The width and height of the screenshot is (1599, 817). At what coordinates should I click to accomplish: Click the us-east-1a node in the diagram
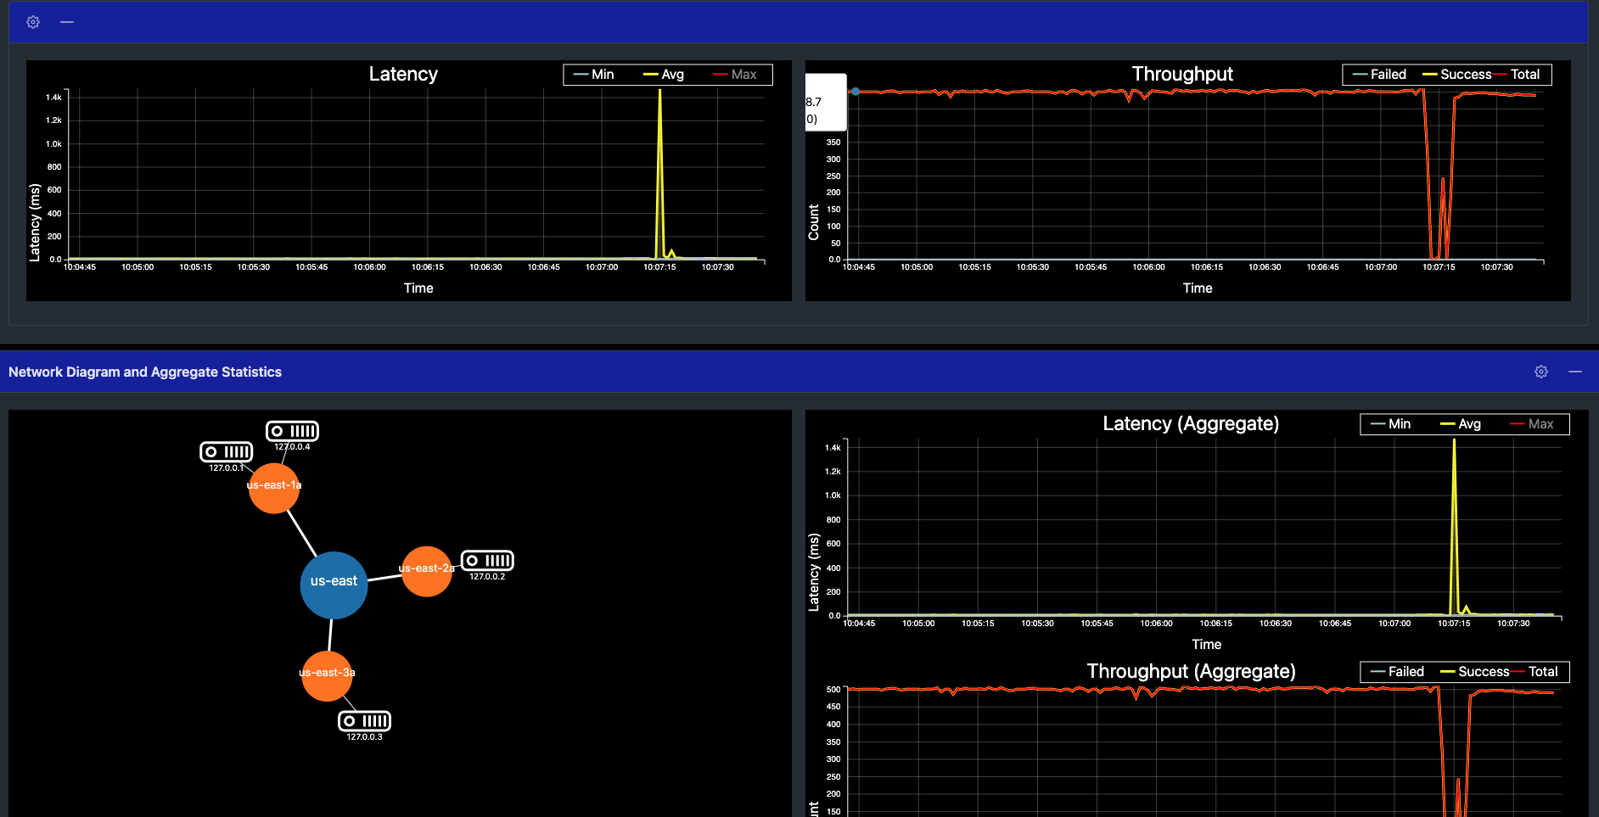click(x=274, y=487)
